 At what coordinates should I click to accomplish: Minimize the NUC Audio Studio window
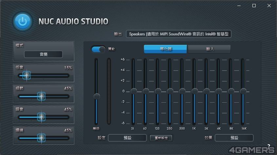pos(239,6)
